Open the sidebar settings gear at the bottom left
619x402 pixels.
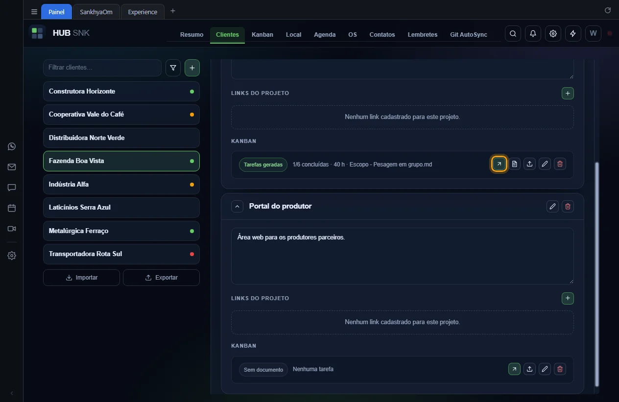(12, 256)
